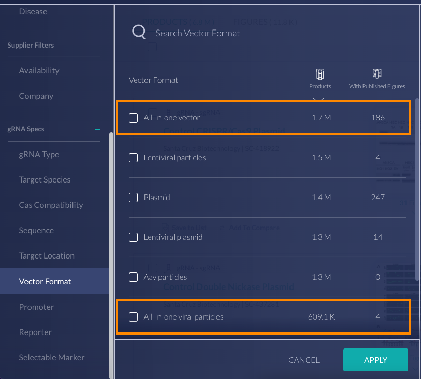Click the APPLY button
Image resolution: width=421 pixels, height=379 pixels.
pos(375,360)
